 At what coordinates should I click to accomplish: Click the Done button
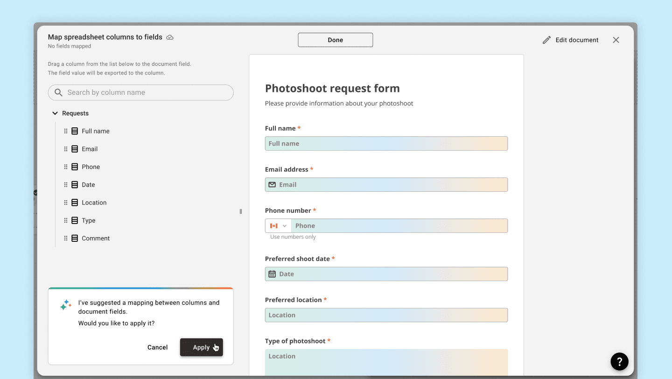coord(336,40)
